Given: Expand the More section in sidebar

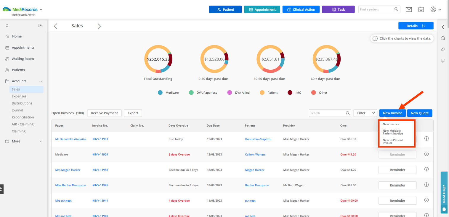Looking at the screenshot, I should coord(24,141).
